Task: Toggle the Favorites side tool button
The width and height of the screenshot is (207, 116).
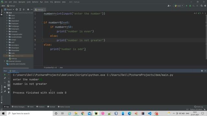Action: click(2, 100)
